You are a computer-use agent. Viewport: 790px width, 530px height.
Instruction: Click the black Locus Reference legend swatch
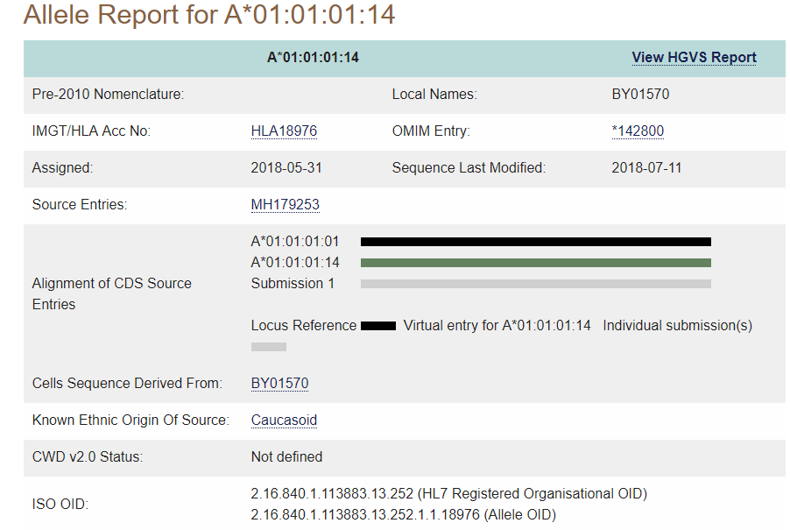[x=378, y=326]
